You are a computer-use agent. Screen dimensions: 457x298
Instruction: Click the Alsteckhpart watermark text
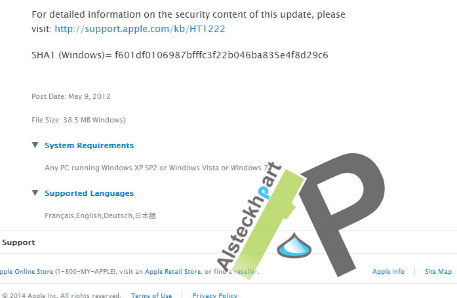(x=249, y=216)
